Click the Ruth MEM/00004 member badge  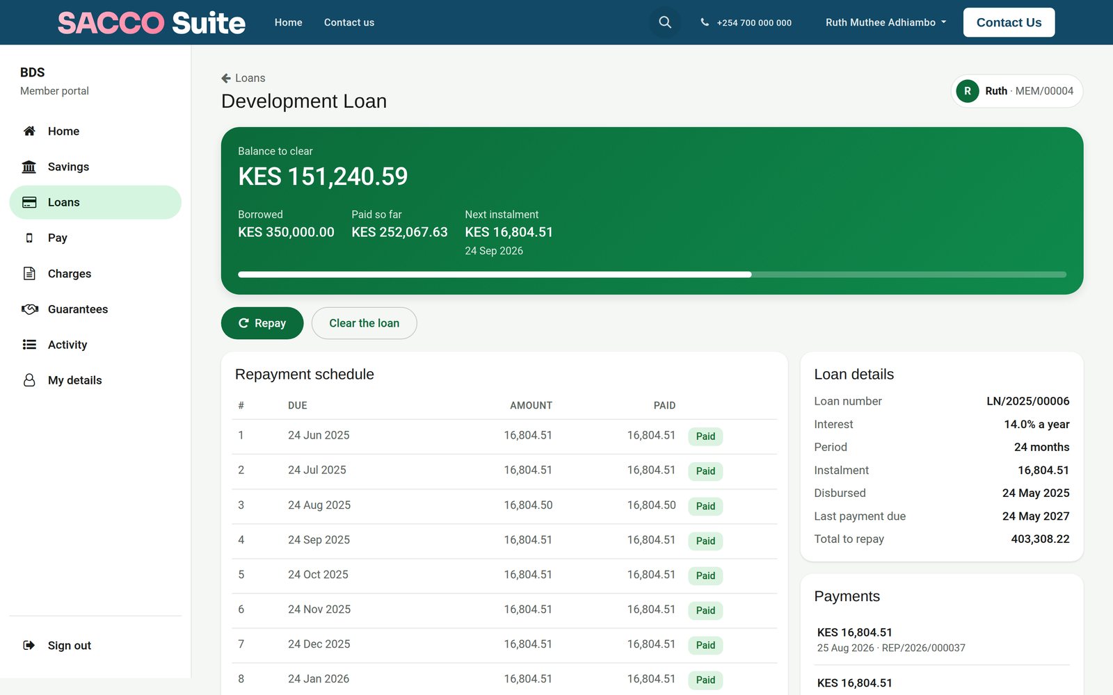(x=1017, y=91)
